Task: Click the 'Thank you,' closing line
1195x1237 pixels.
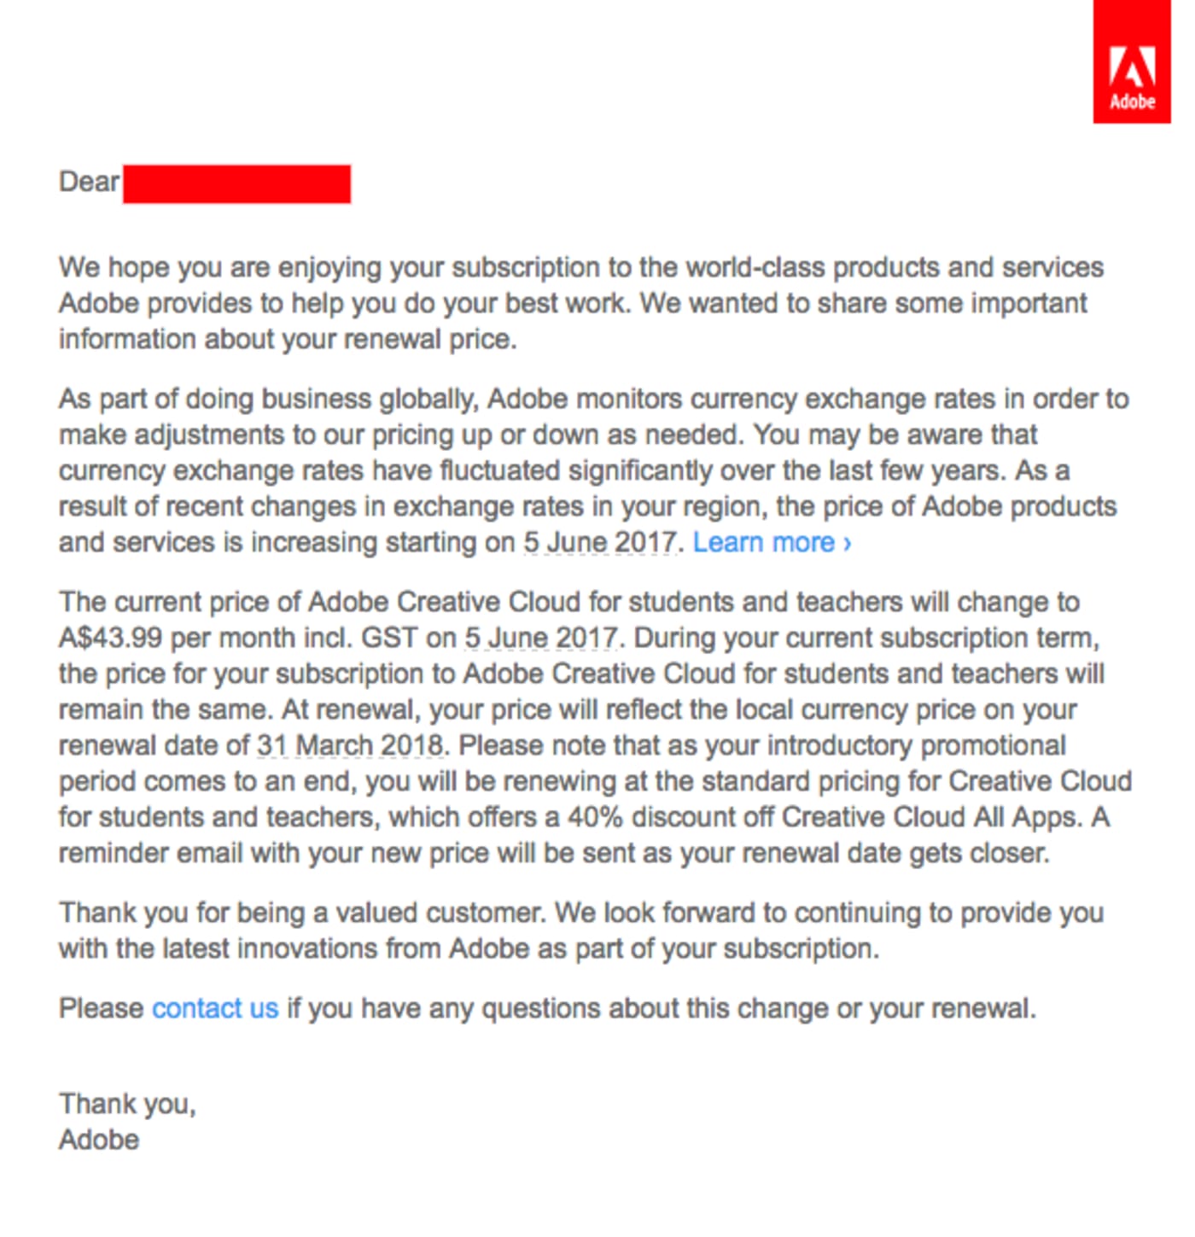Action: pyautogui.click(x=127, y=1104)
